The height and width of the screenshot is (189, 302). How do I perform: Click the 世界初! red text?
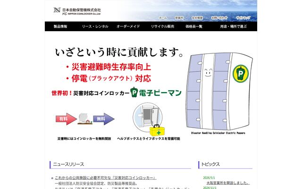[62, 93]
